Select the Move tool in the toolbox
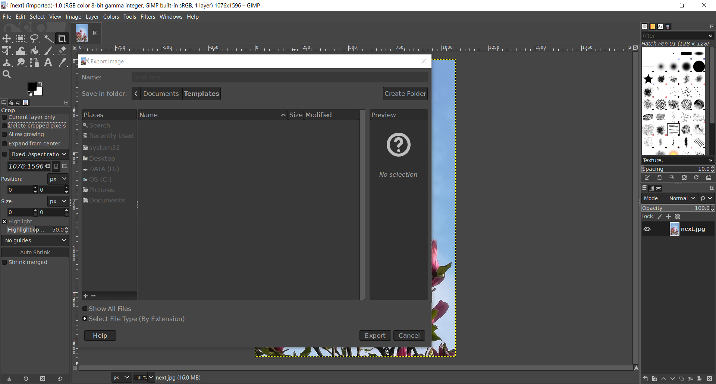The height and width of the screenshot is (384, 716). pyautogui.click(x=7, y=38)
